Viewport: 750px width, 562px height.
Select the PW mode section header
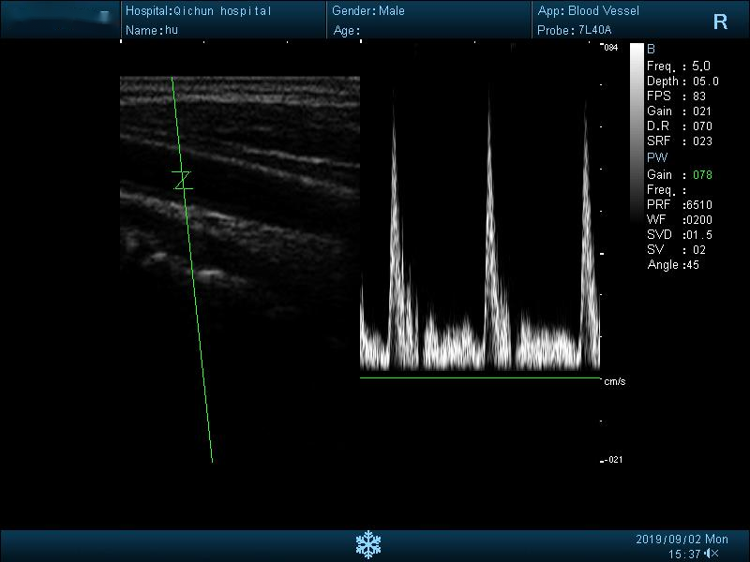657,157
